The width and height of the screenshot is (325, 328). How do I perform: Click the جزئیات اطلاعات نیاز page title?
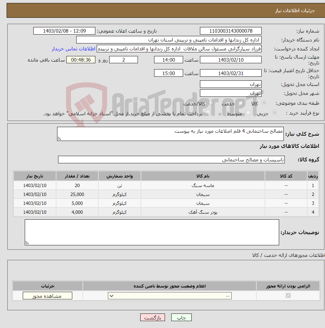click(x=295, y=11)
